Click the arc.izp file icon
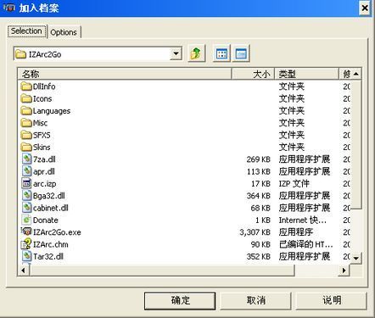The width and height of the screenshot is (375, 318). pos(26,183)
